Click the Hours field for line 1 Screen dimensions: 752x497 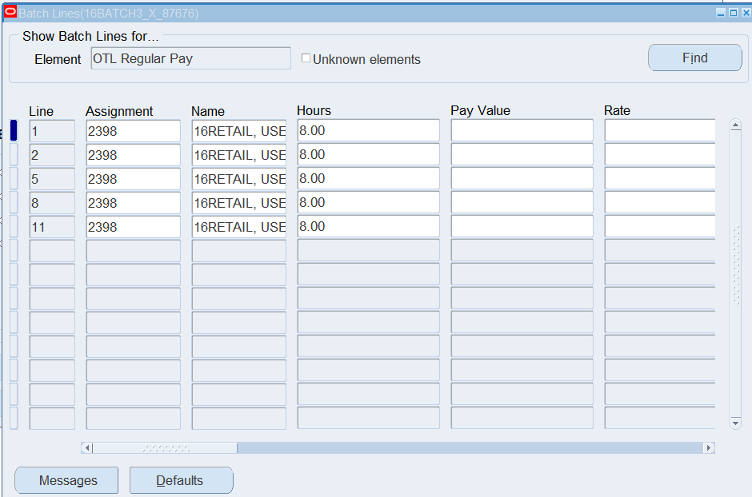(368, 130)
